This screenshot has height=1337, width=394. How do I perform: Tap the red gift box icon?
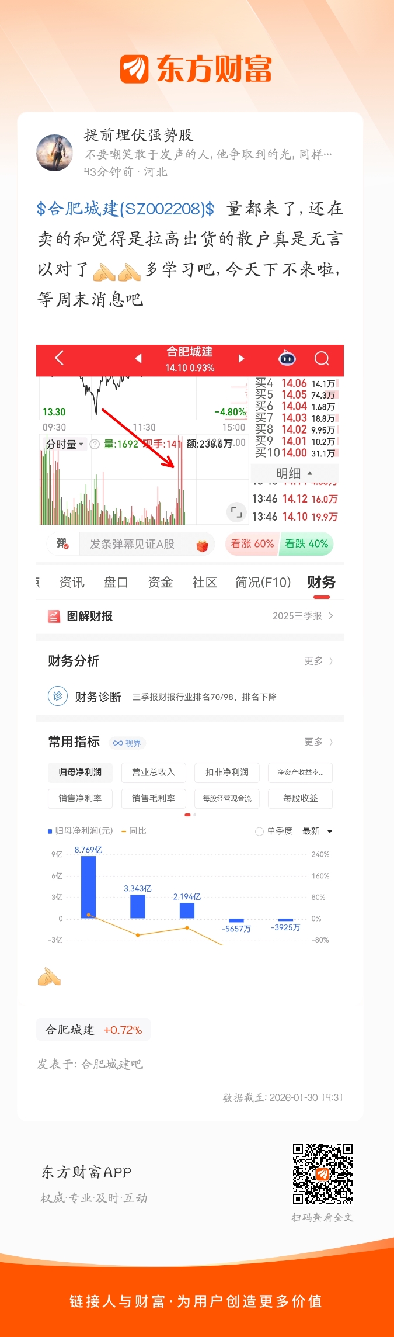tap(203, 545)
